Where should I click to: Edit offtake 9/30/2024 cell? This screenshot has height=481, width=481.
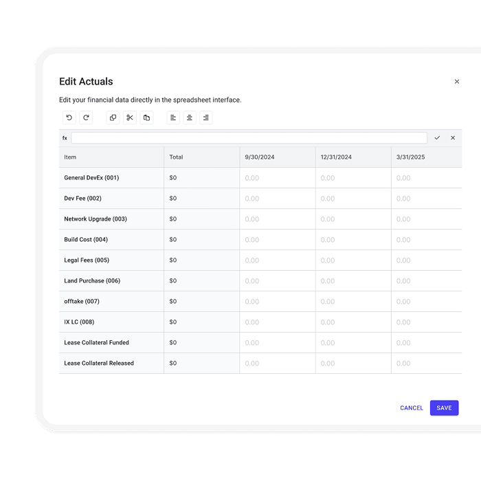click(x=278, y=301)
